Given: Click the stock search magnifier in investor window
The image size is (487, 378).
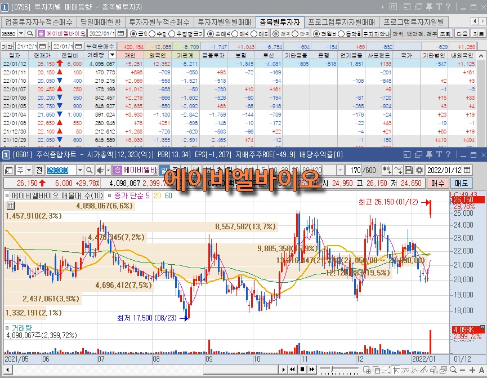Looking at the screenshot, I should click(30, 33).
